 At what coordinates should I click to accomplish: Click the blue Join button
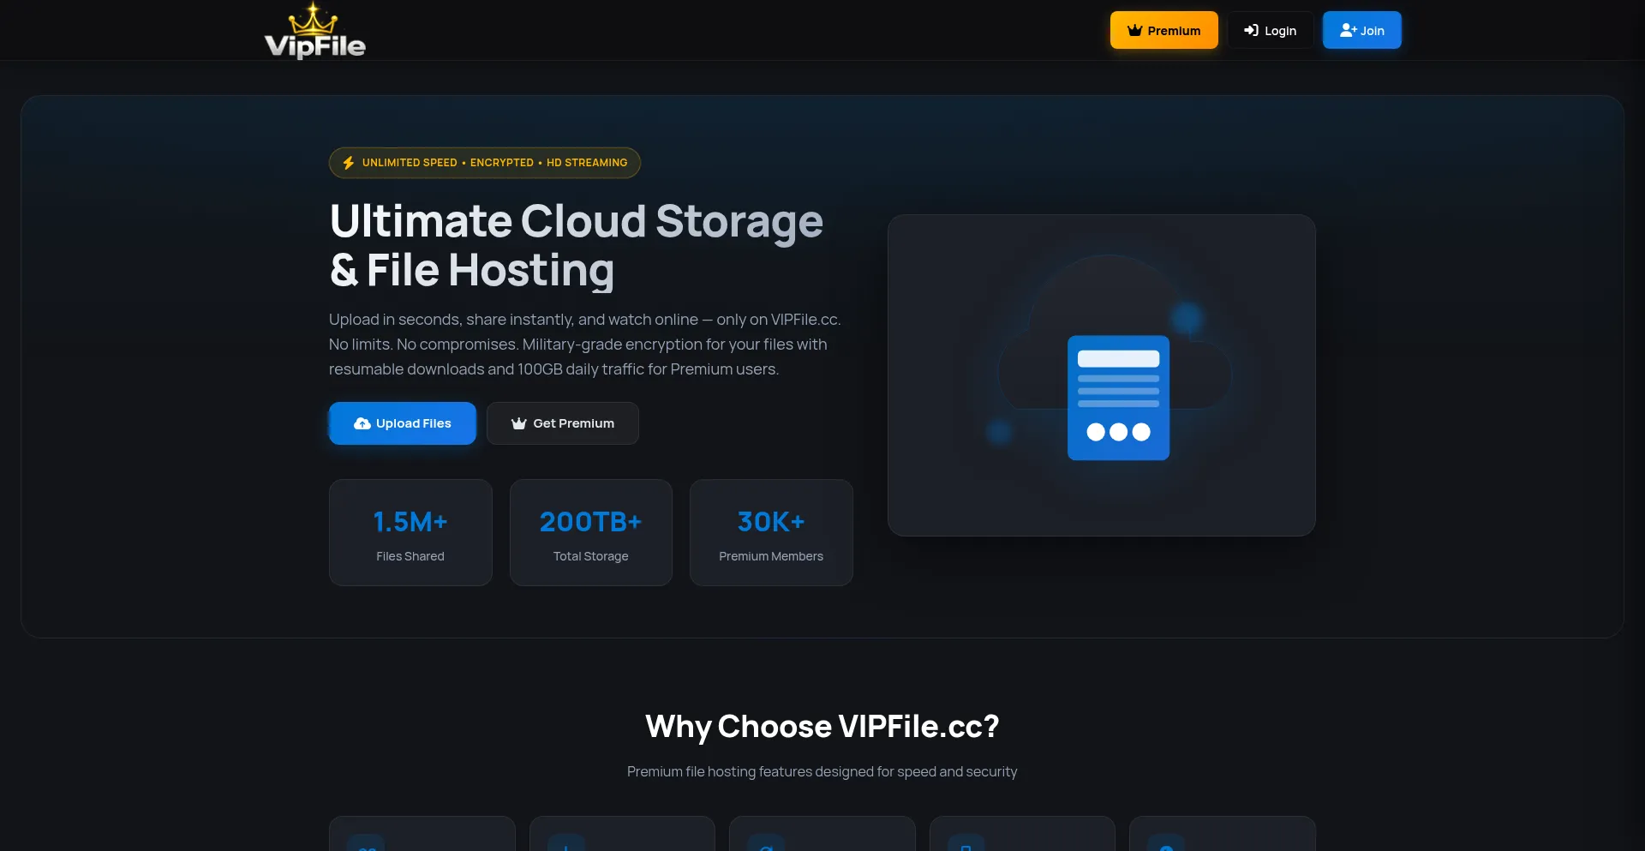pyautogui.click(x=1361, y=30)
